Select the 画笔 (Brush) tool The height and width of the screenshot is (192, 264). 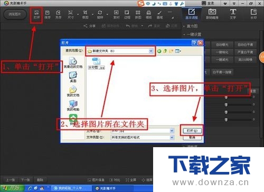point(159,15)
